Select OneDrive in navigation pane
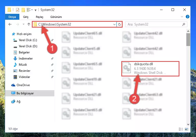 pos(23,85)
